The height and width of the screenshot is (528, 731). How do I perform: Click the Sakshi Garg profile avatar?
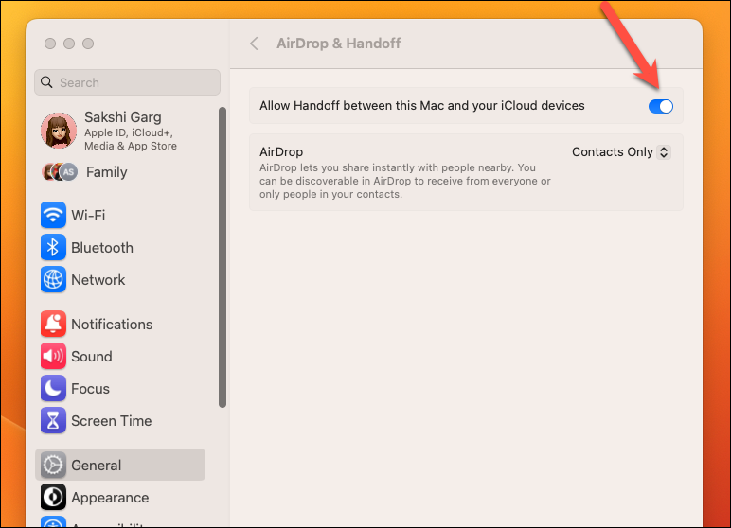59,131
